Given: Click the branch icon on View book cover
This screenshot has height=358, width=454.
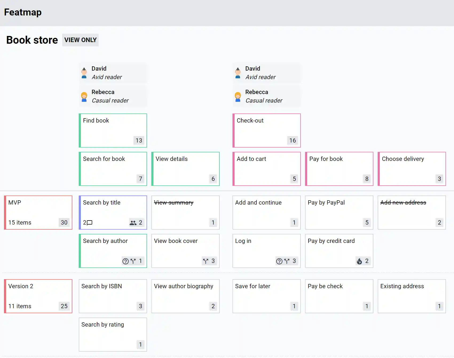Looking at the screenshot, I should point(206,261).
